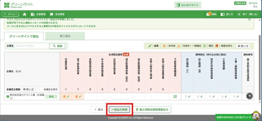Open the 支店管理 menu
This screenshot has width=262, height=121.
pos(57,14)
